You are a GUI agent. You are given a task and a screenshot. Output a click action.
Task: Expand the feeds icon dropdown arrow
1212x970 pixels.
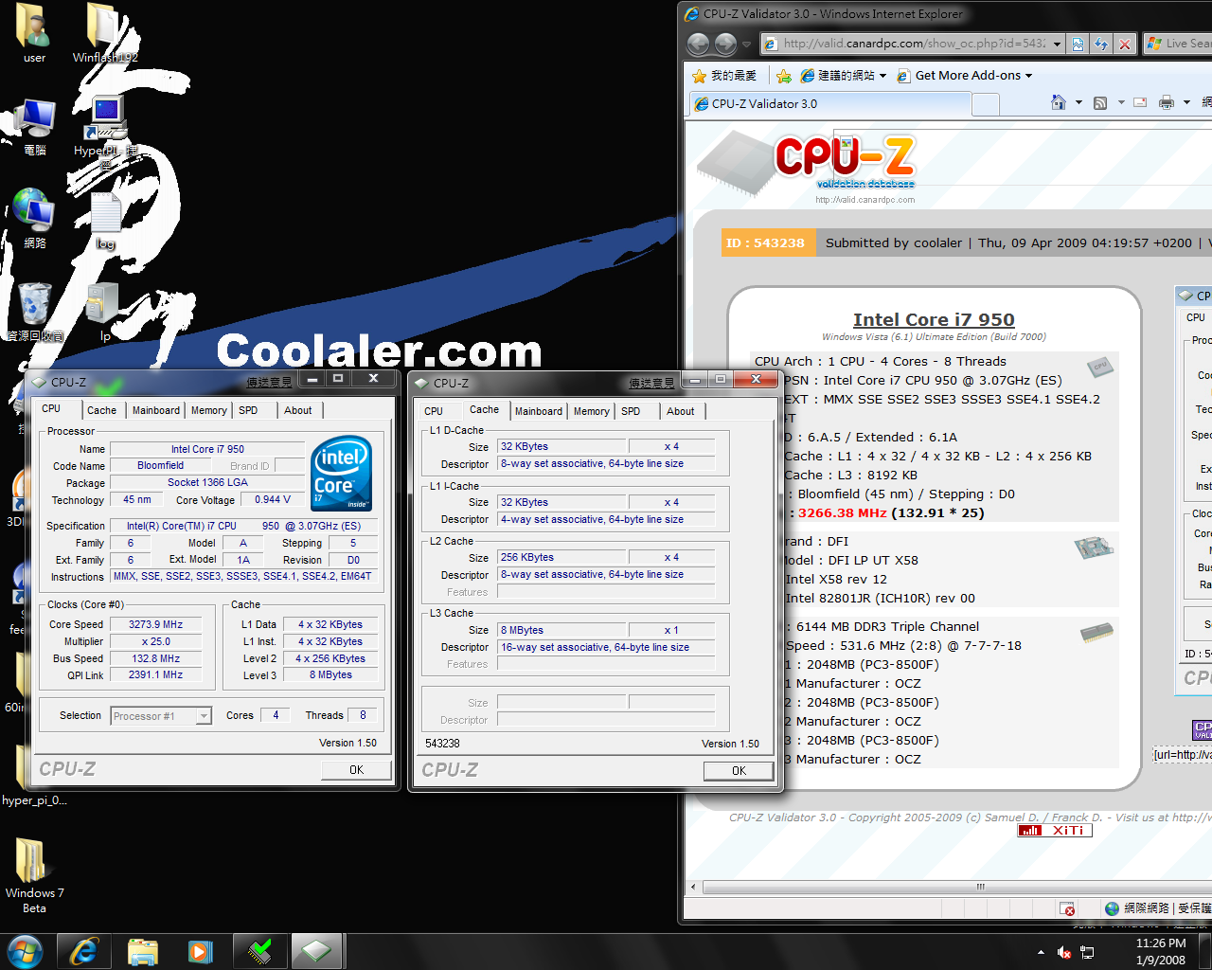pos(1121,102)
